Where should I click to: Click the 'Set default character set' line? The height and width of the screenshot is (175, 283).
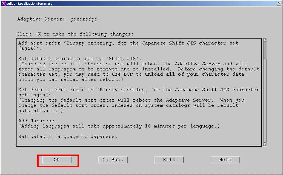point(80,59)
